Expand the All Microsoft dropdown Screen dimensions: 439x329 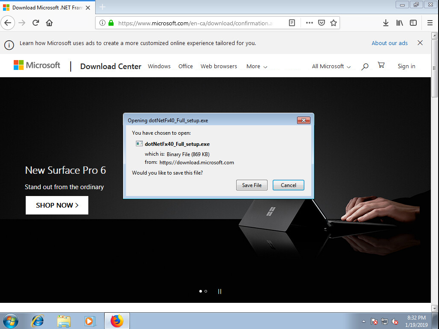coord(331,66)
